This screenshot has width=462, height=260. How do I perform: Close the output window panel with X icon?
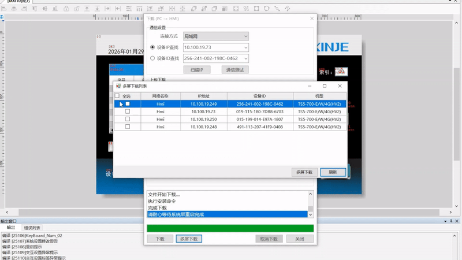pyautogui.click(x=457, y=221)
